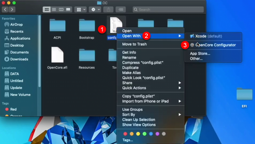
Task: Choose Clean Up Selection
Action: point(151,120)
